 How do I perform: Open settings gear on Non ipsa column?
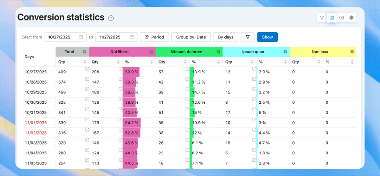352,52
